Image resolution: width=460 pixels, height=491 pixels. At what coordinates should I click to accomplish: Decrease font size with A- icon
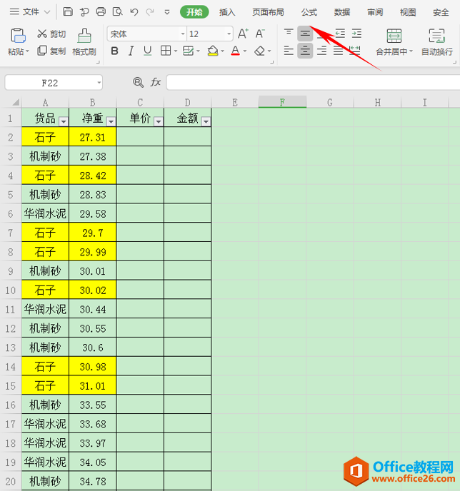[260, 34]
